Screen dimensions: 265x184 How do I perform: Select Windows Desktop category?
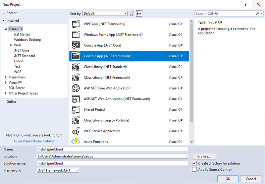pyautogui.click(x=27, y=40)
